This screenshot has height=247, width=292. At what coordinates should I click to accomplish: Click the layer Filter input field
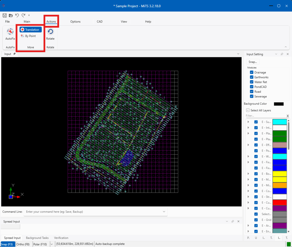coord(265,116)
